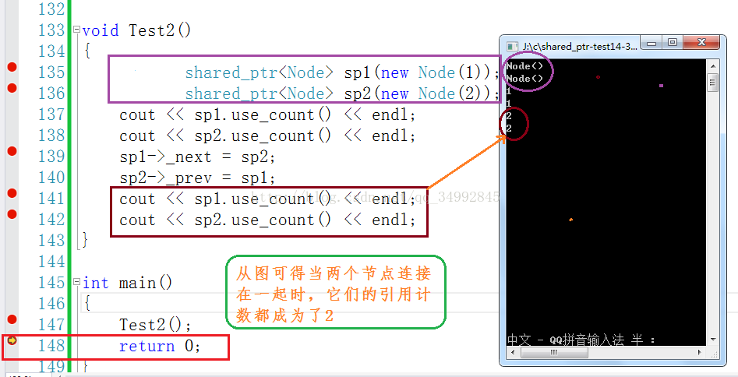The image size is (738, 377).
Task: Toggle breakpoint on line 142
Action: 12,214
